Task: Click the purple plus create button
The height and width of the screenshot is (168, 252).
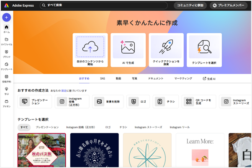Action: [6, 17]
